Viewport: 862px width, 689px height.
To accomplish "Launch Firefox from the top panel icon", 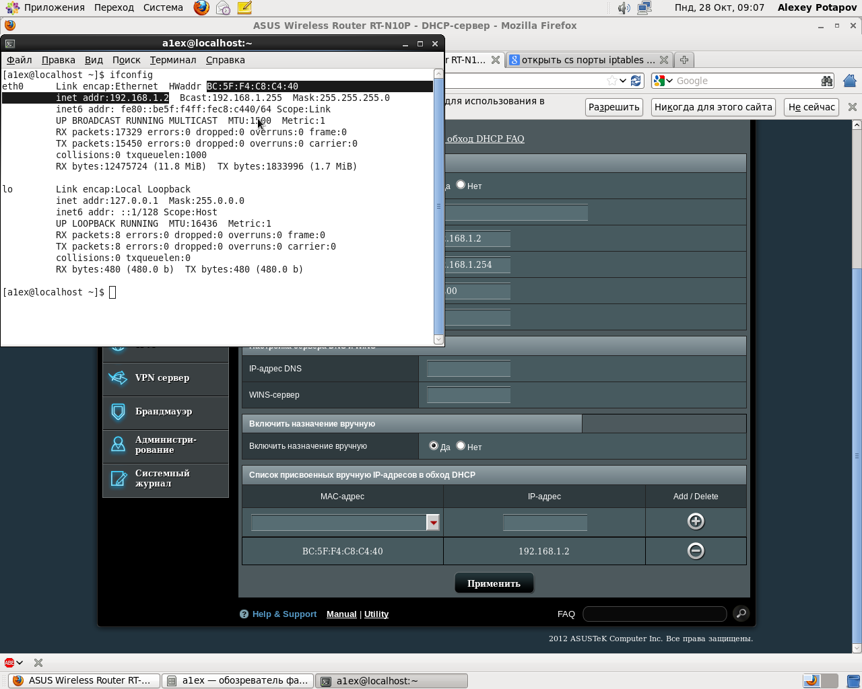I will point(201,7).
